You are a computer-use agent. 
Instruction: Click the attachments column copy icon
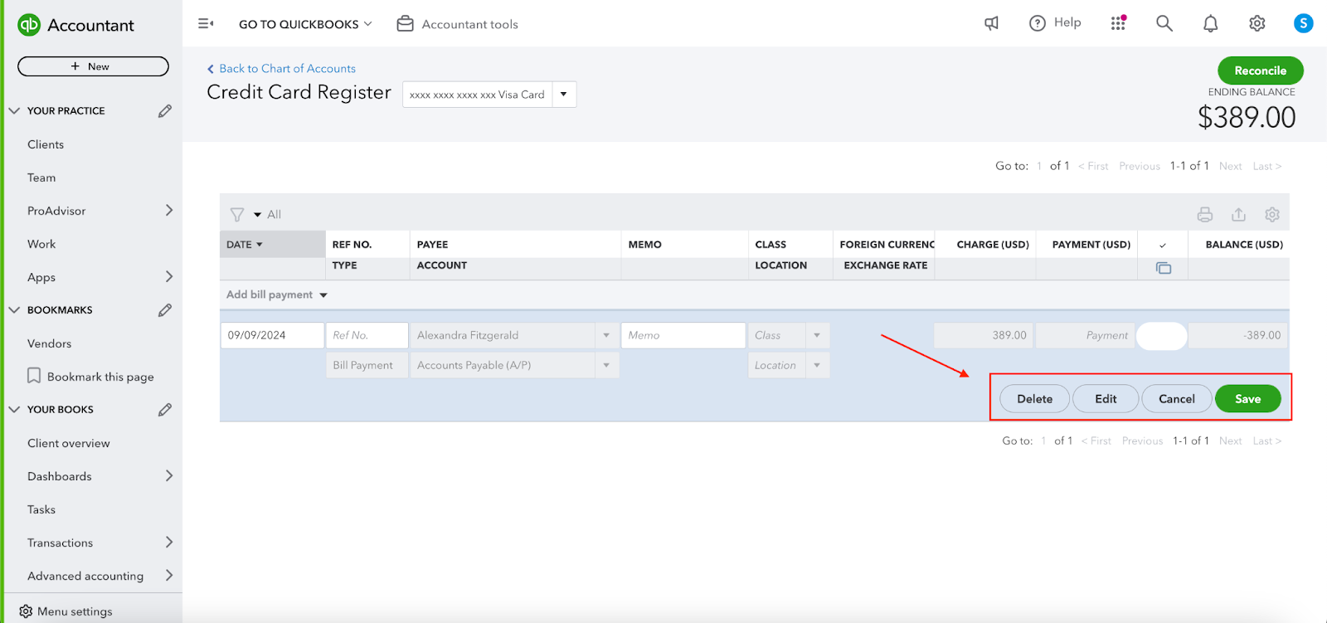coord(1164,268)
